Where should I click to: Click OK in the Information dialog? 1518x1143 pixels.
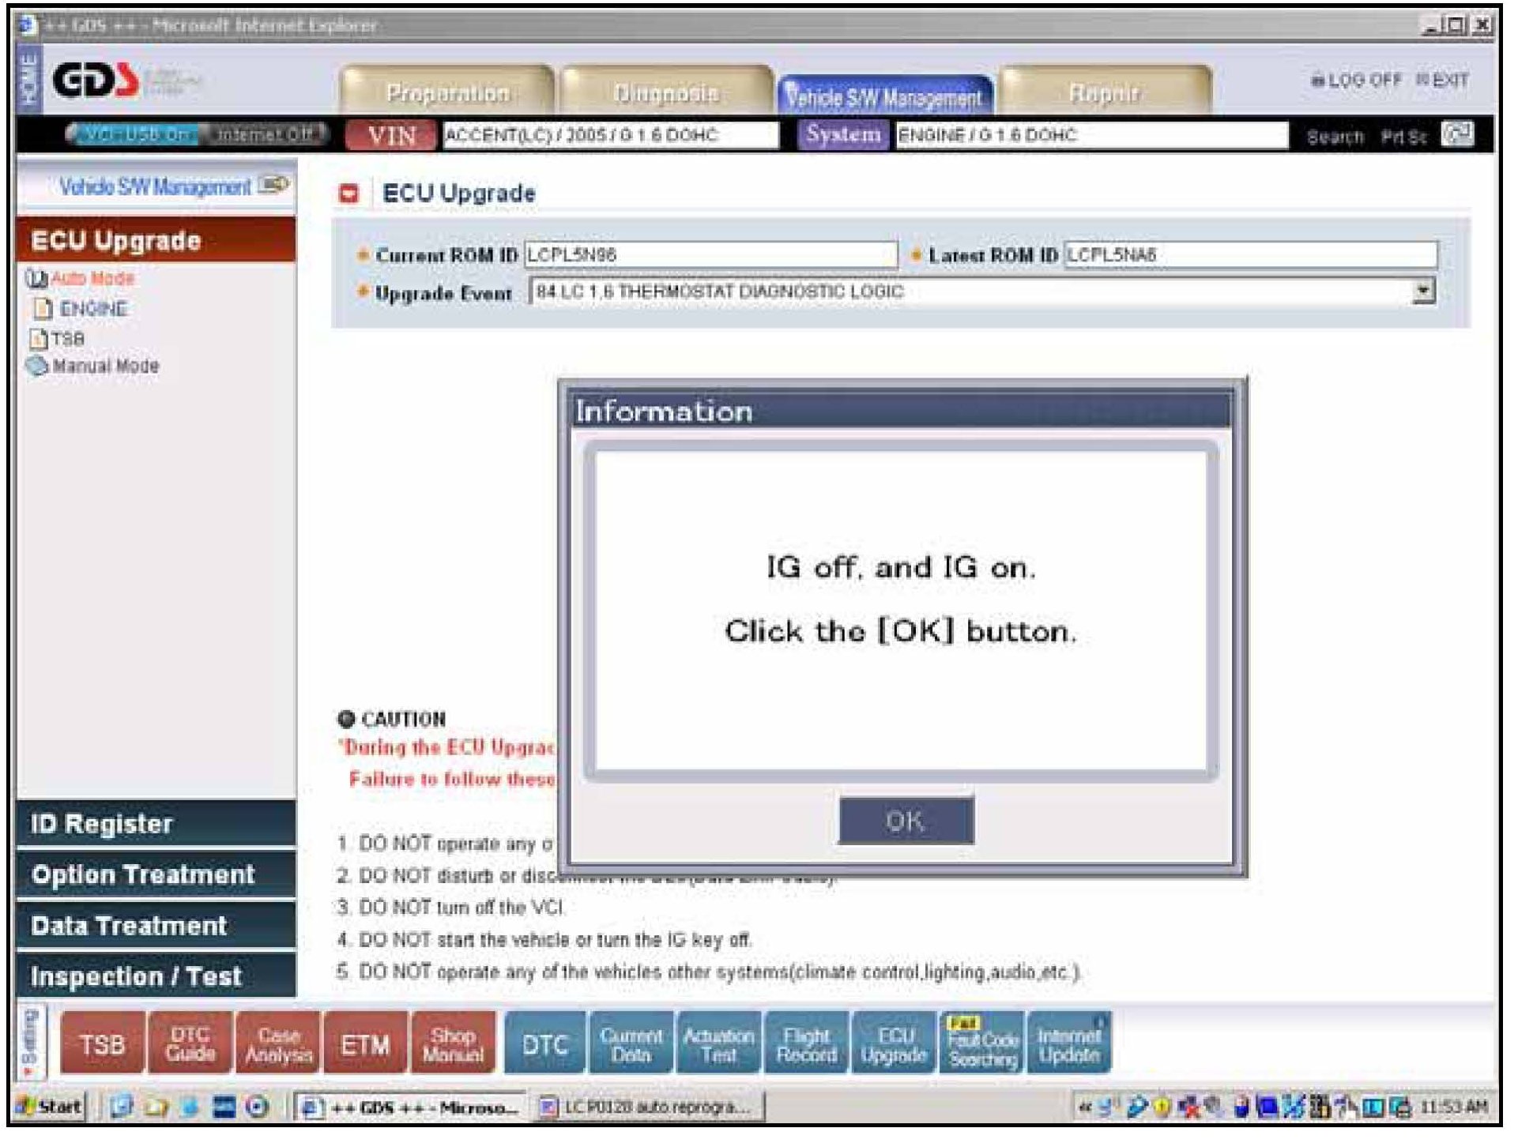[906, 821]
